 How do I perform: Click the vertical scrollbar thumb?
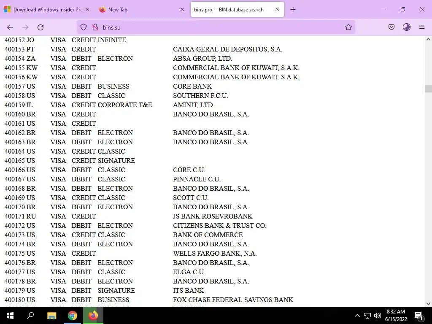(x=428, y=89)
